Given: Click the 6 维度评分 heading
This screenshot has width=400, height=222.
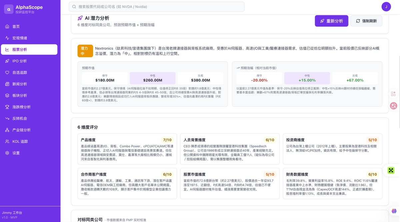Looking at the screenshot, I should (x=88, y=127).
